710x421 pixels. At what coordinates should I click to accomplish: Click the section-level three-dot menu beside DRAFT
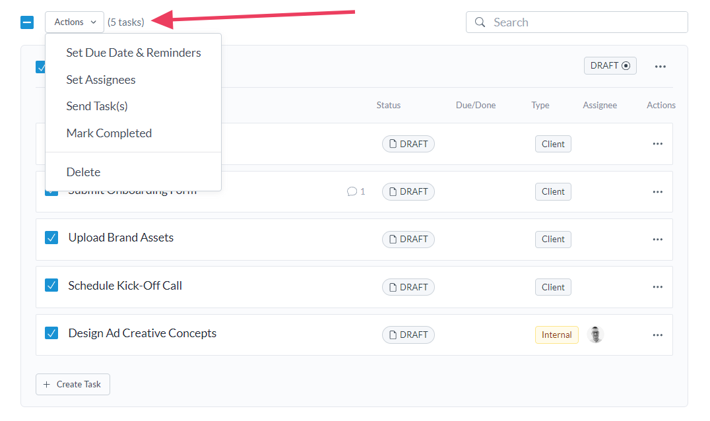pos(660,67)
